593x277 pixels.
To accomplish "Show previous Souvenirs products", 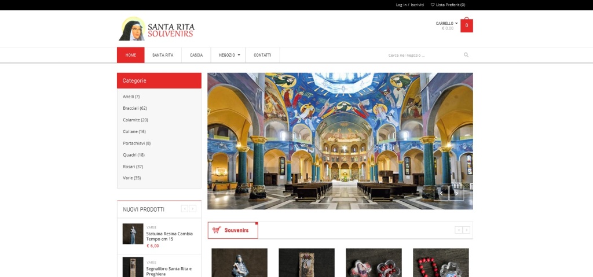I will 459,230.
